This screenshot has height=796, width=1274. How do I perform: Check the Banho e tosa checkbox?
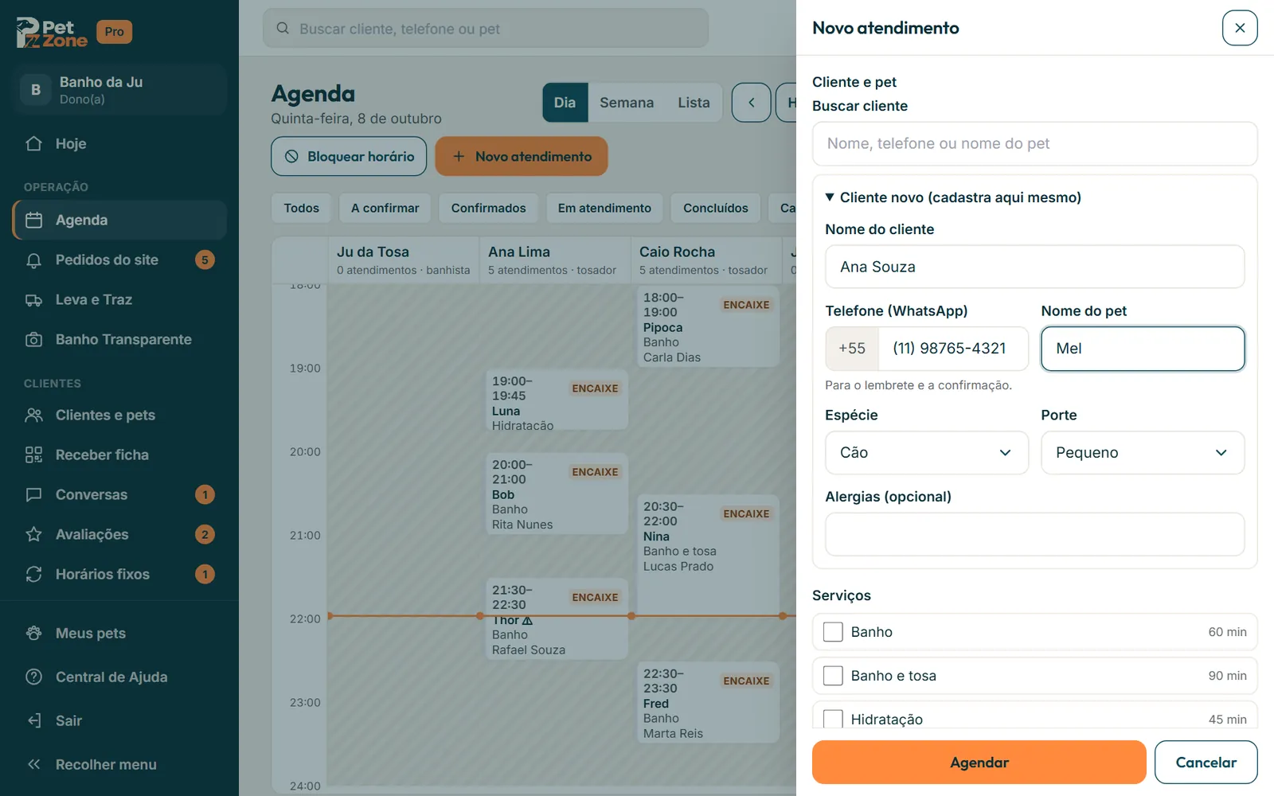pos(833,676)
